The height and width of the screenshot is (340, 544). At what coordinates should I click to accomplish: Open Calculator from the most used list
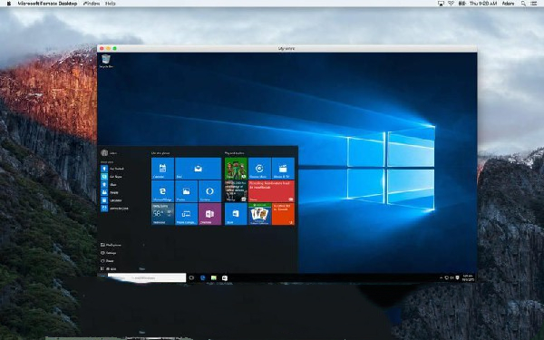[x=112, y=200]
